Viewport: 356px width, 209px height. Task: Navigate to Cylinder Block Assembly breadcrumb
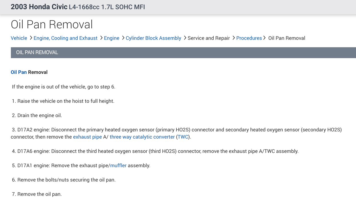pos(153,38)
